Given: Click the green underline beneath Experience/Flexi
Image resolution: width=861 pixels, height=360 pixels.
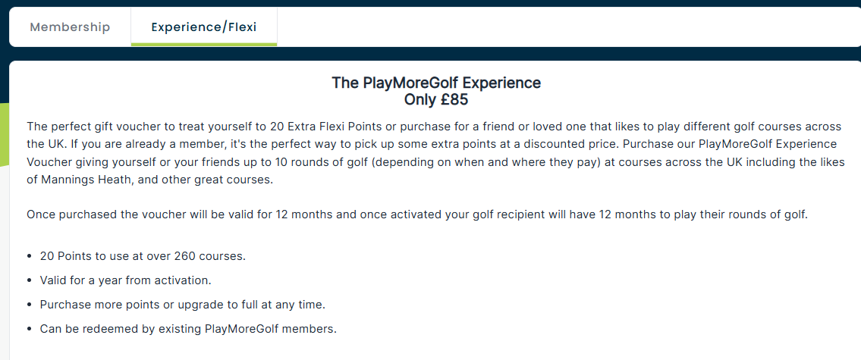Looking at the screenshot, I should pos(204,45).
